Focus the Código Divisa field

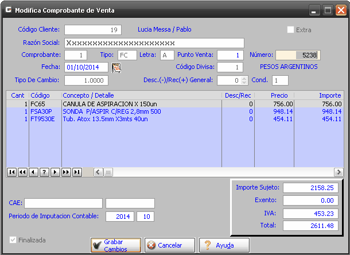coord(230,67)
